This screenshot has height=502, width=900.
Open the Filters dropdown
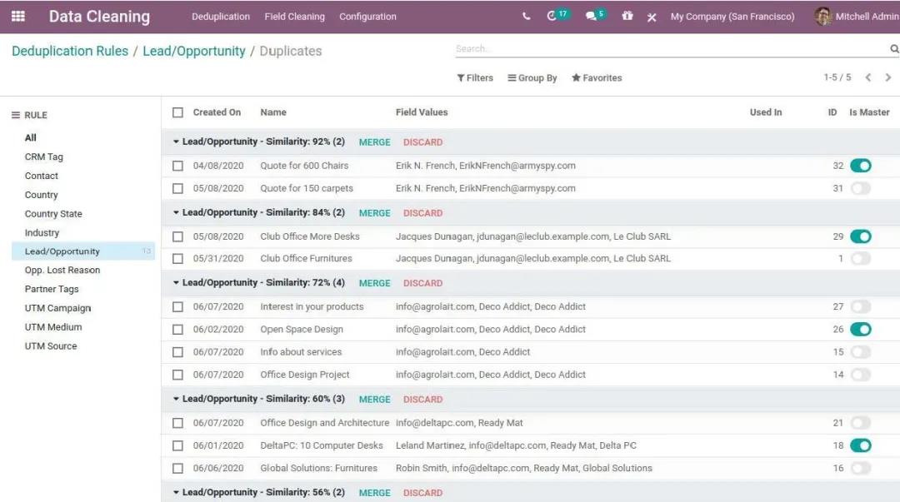(x=475, y=78)
